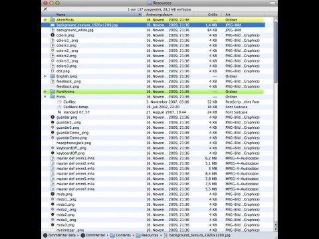Click the mida.png file icon
This screenshot has width=319, height=239.
(53, 194)
